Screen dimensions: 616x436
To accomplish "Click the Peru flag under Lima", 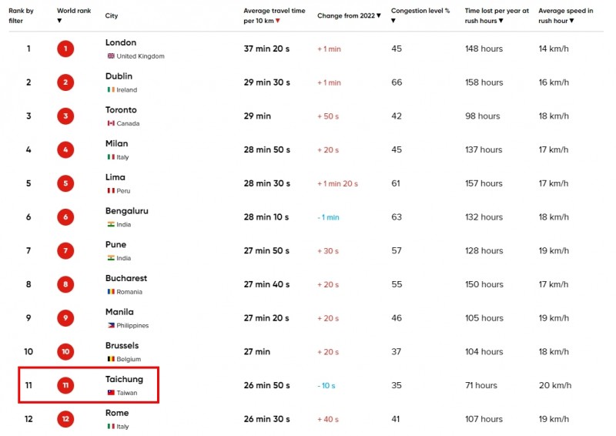I will tap(111, 191).
